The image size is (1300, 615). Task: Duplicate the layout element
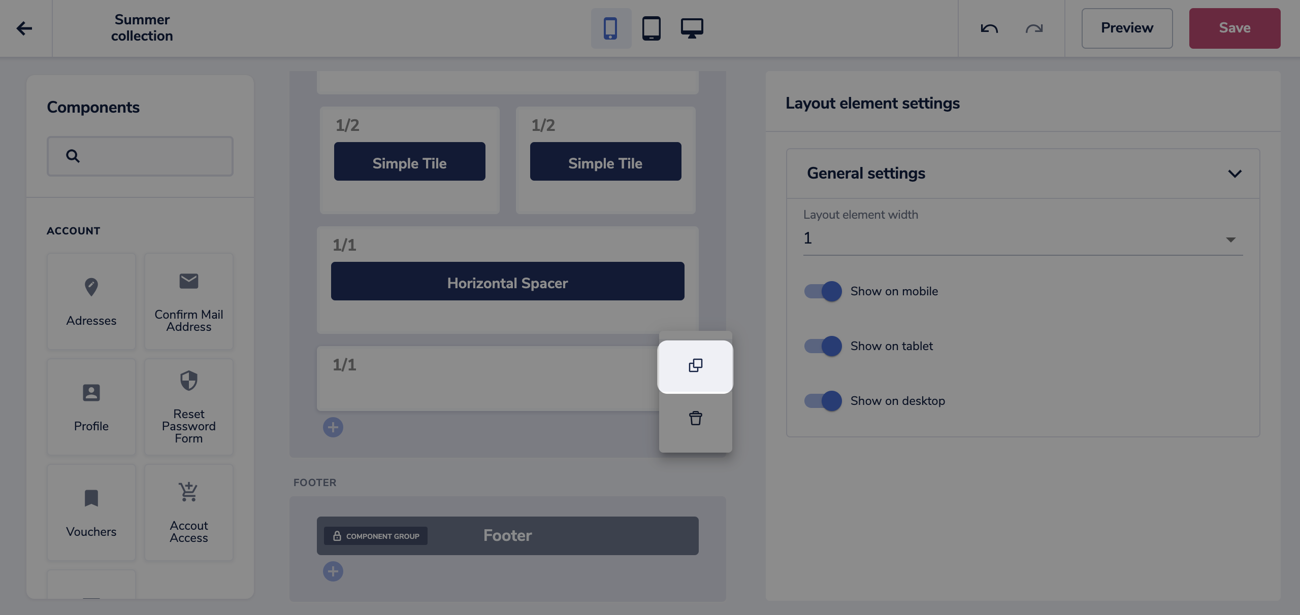tap(695, 366)
